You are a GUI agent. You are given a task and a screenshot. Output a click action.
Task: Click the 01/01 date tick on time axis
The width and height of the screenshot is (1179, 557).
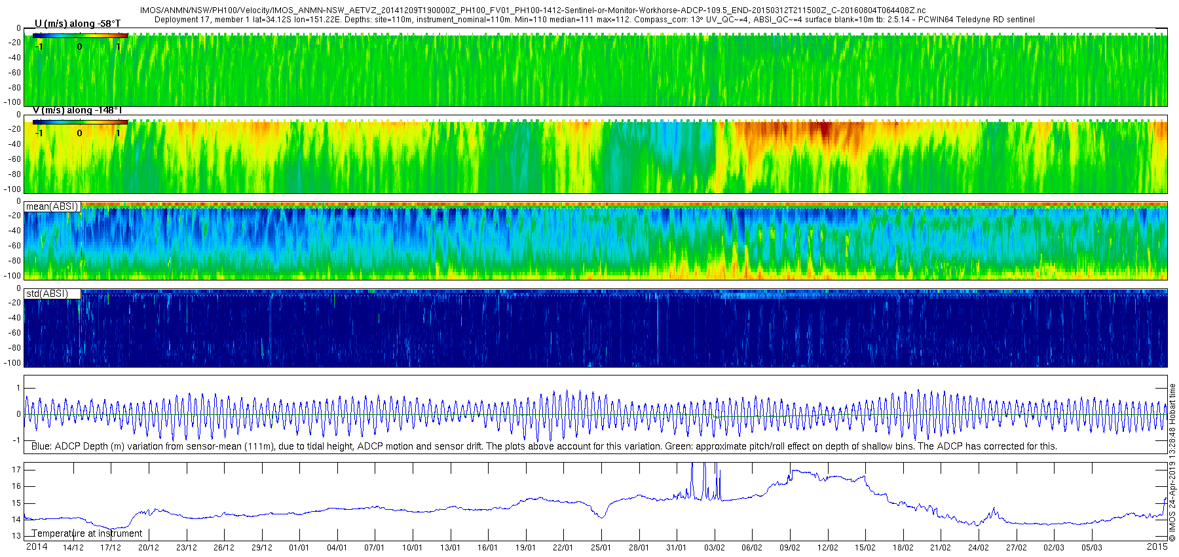299,548
